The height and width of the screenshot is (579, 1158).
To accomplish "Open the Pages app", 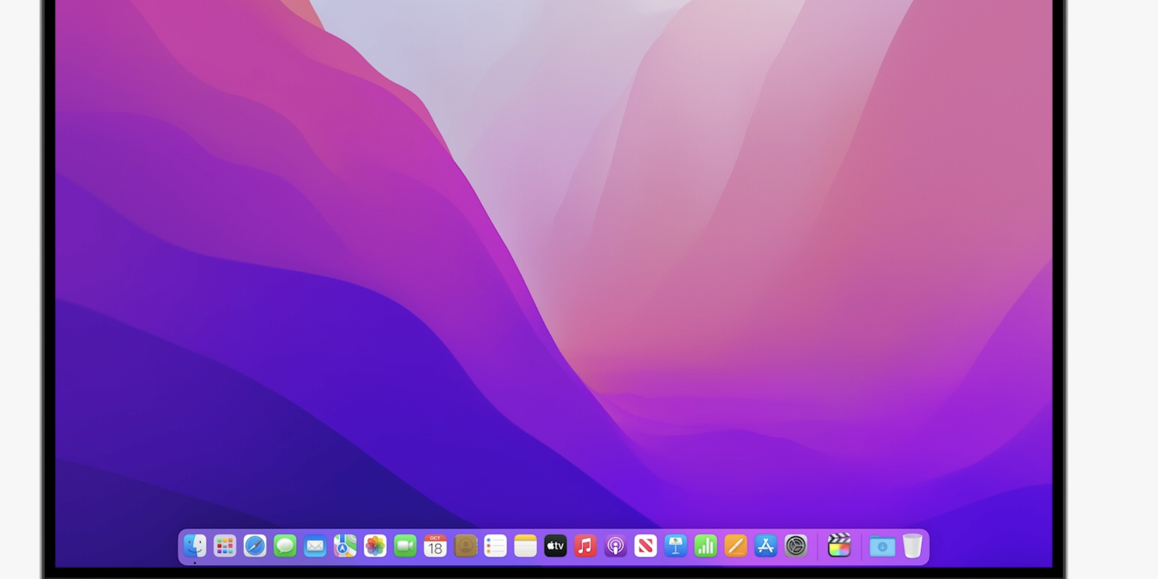I will [736, 546].
